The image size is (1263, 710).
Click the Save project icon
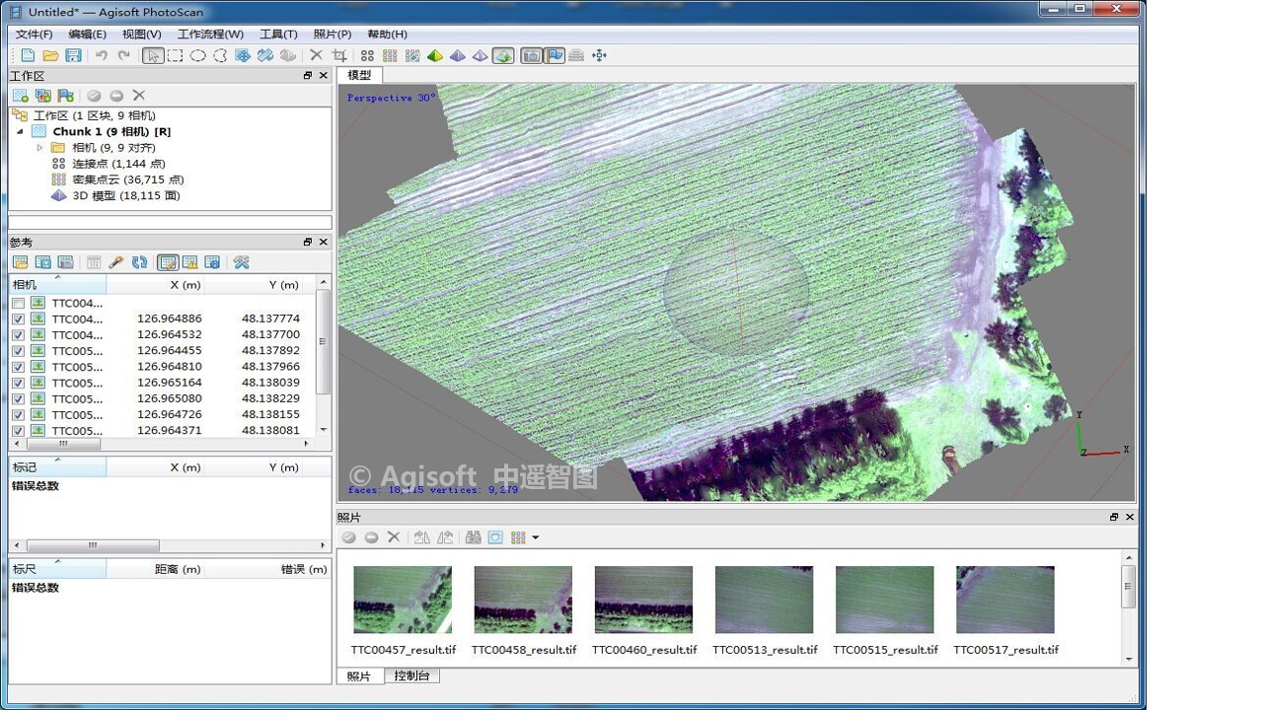tap(73, 55)
